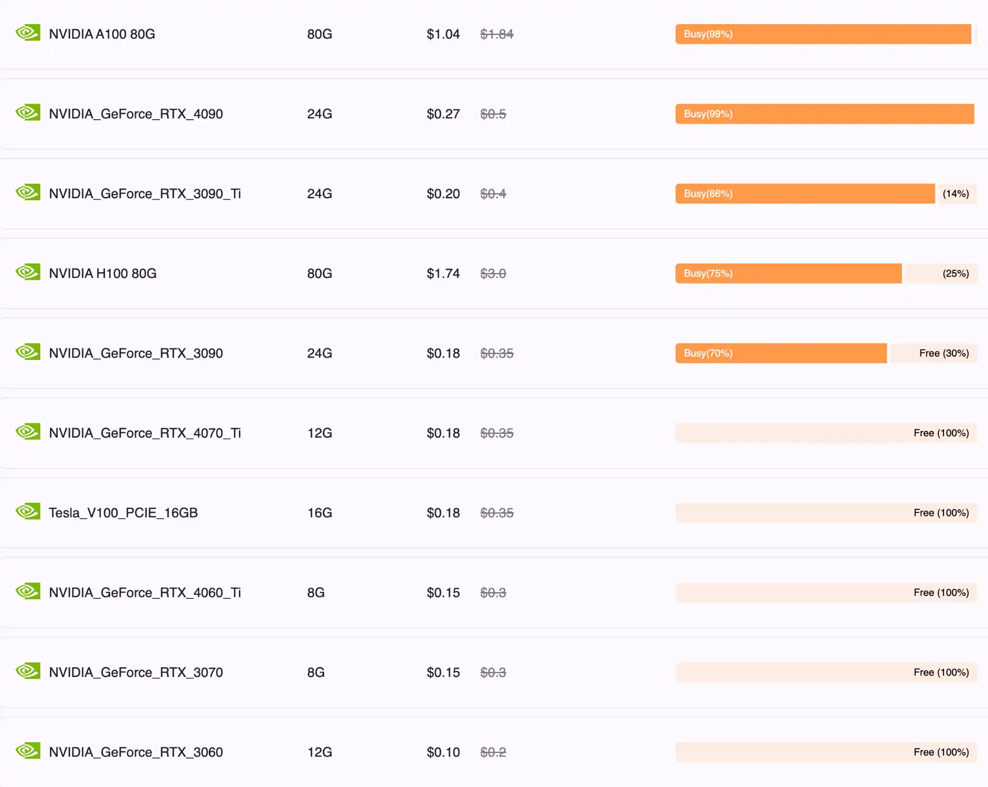Click the Busy(75%) bar for H100
The image size is (988, 787).
[788, 274]
